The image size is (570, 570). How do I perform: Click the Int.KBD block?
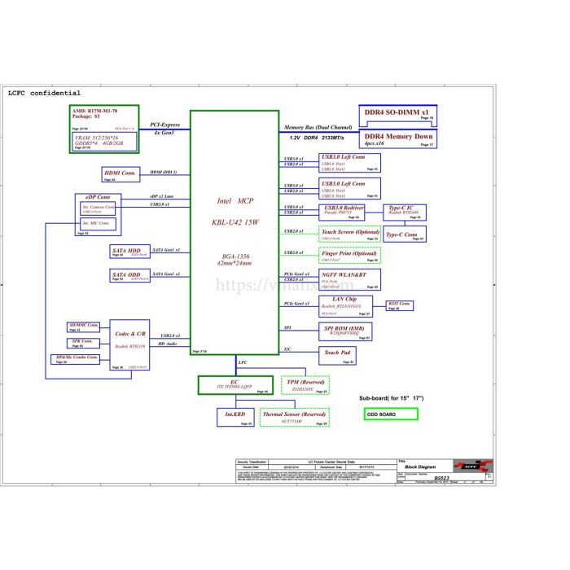click(235, 417)
